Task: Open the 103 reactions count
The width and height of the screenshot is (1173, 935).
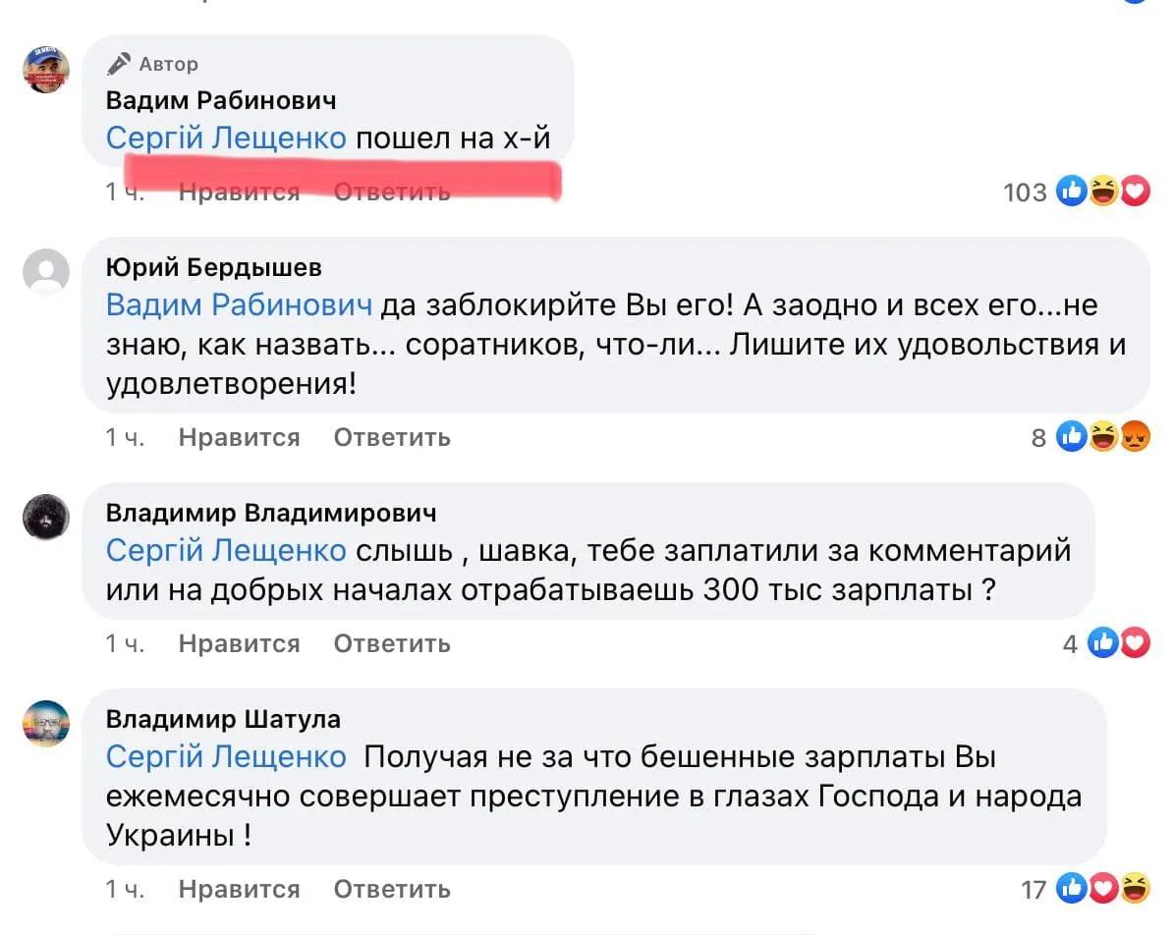Action: (x=1025, y=192)
